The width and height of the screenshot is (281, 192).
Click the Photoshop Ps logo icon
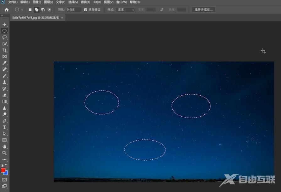click(x=3, y=2)
